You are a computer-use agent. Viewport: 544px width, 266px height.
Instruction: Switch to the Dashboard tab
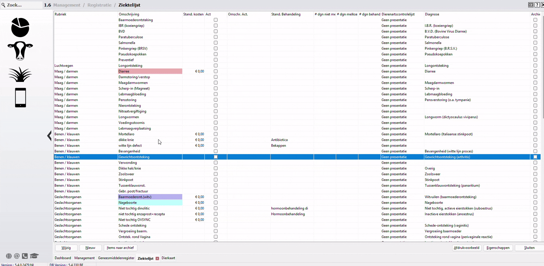pos(63,258)
